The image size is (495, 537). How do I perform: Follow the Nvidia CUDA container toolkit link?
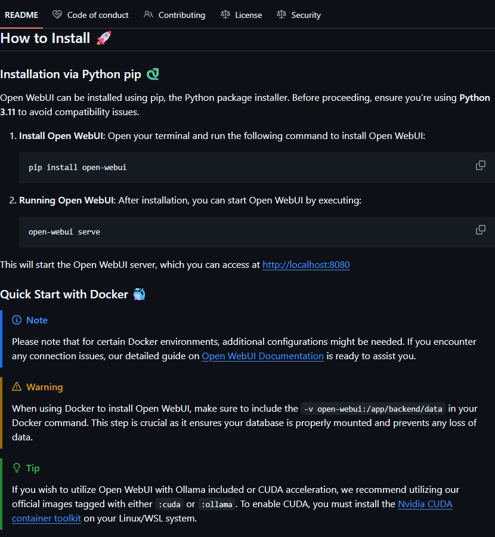coord(425,504)
